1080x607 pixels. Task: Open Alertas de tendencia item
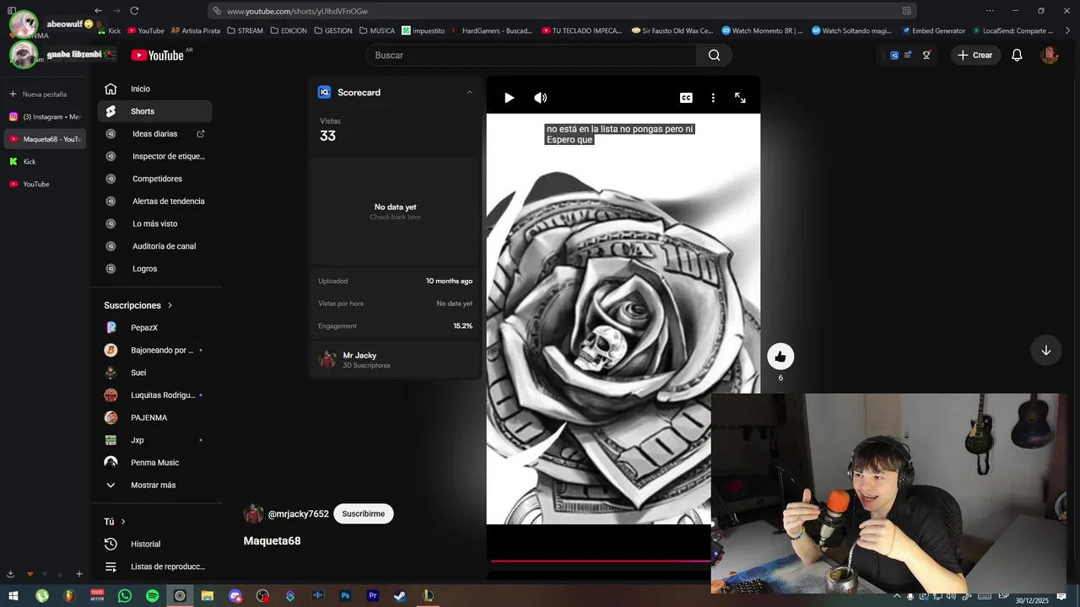154,201
